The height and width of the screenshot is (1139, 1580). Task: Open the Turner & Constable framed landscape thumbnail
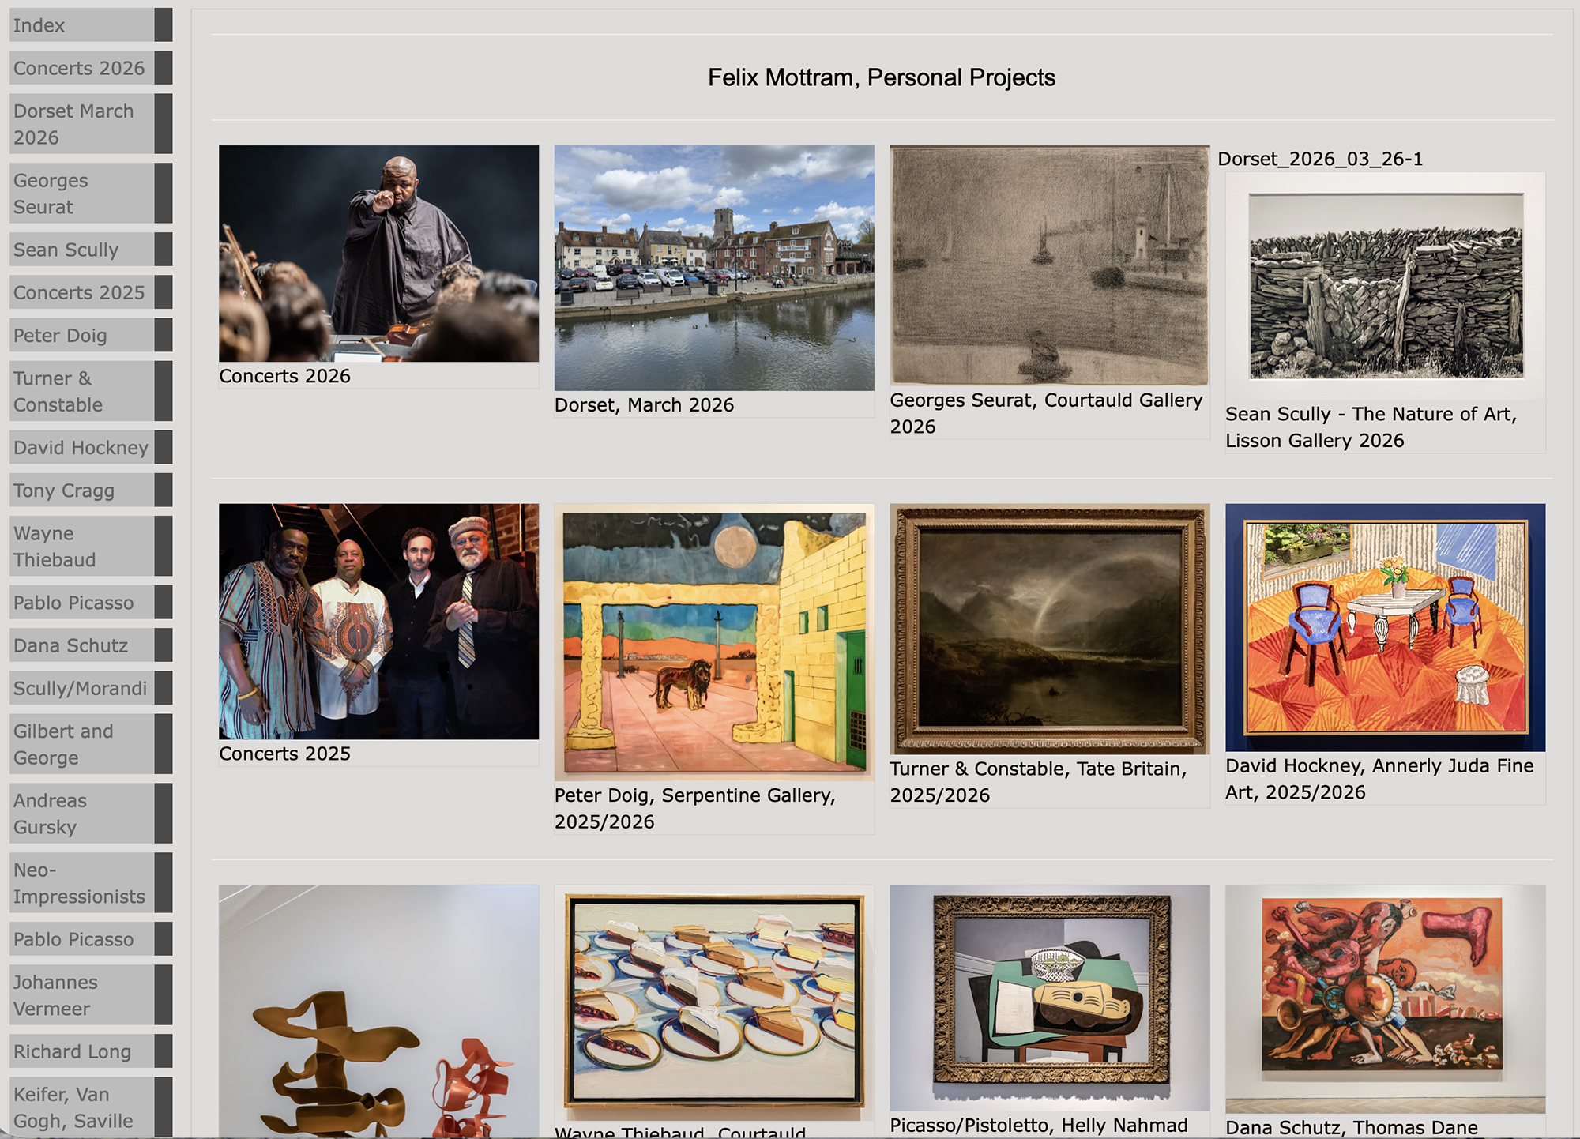tap(1049, 629)
